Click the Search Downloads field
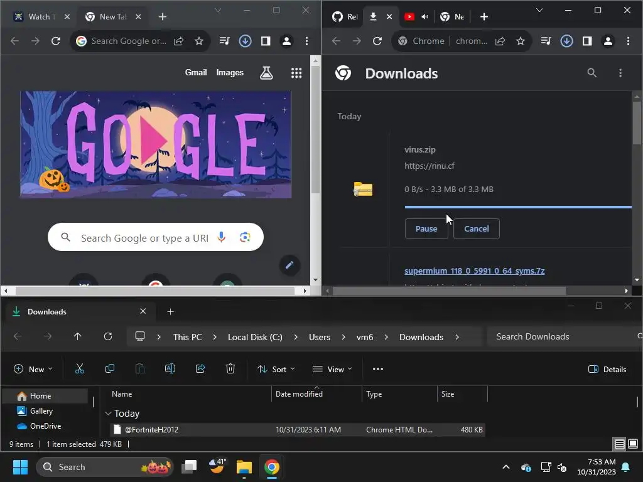This screenshot has width=643, height=482. pos(564,336)
